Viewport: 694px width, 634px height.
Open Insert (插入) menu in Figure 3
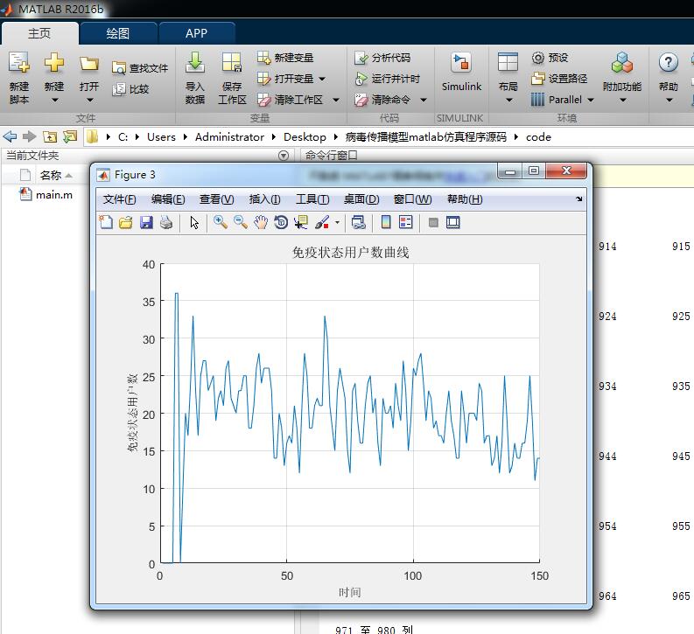click(x=264, y=199)
